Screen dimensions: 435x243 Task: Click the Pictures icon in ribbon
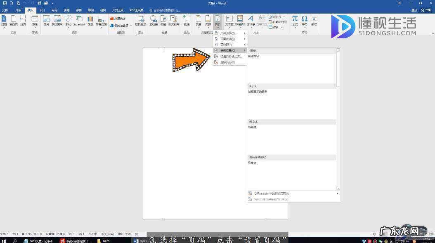pos(46,21)
